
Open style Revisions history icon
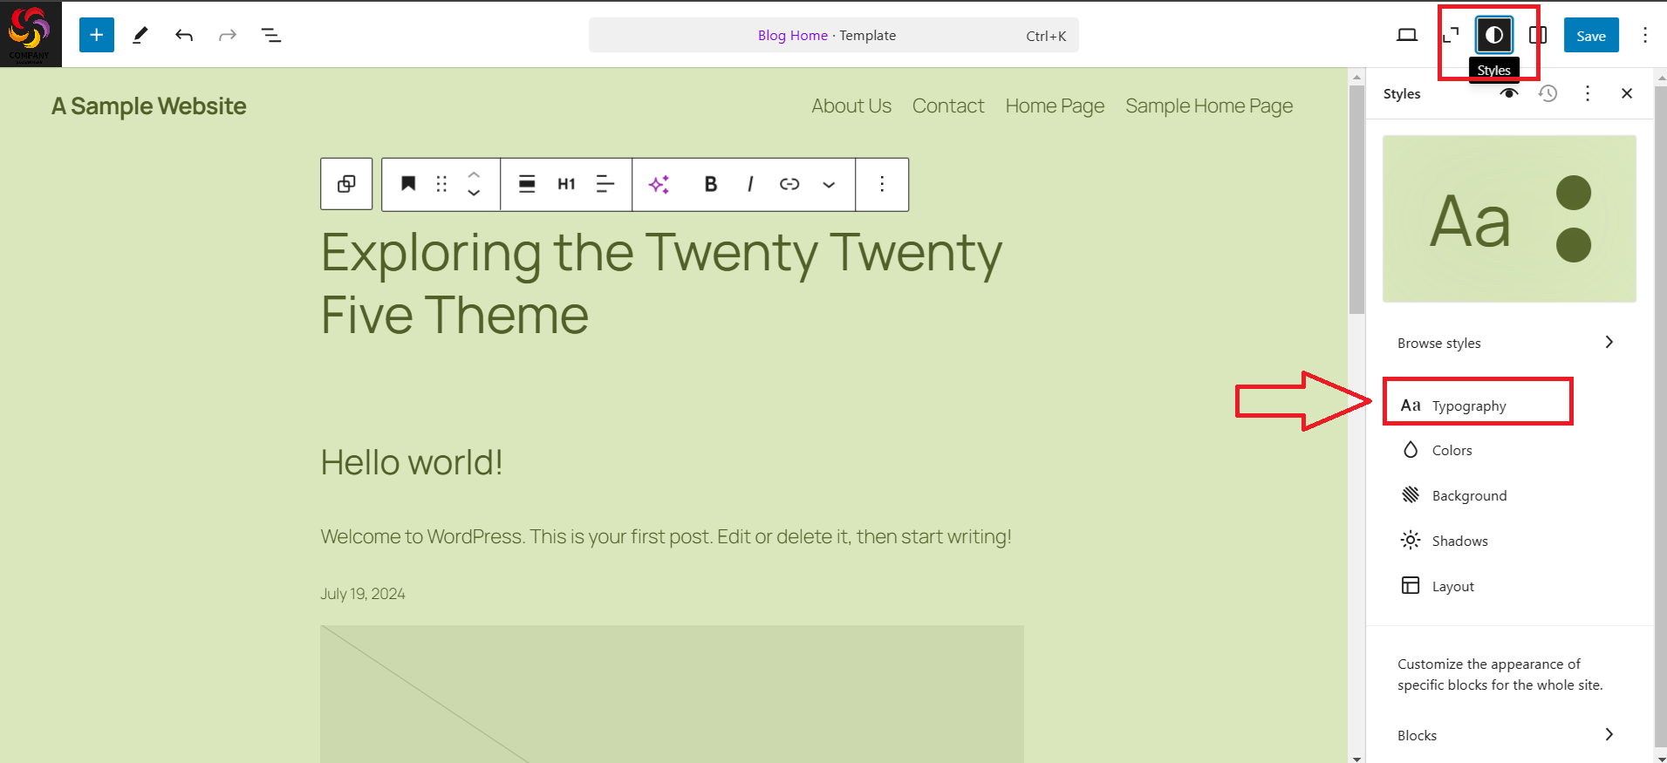(1548, 93)
